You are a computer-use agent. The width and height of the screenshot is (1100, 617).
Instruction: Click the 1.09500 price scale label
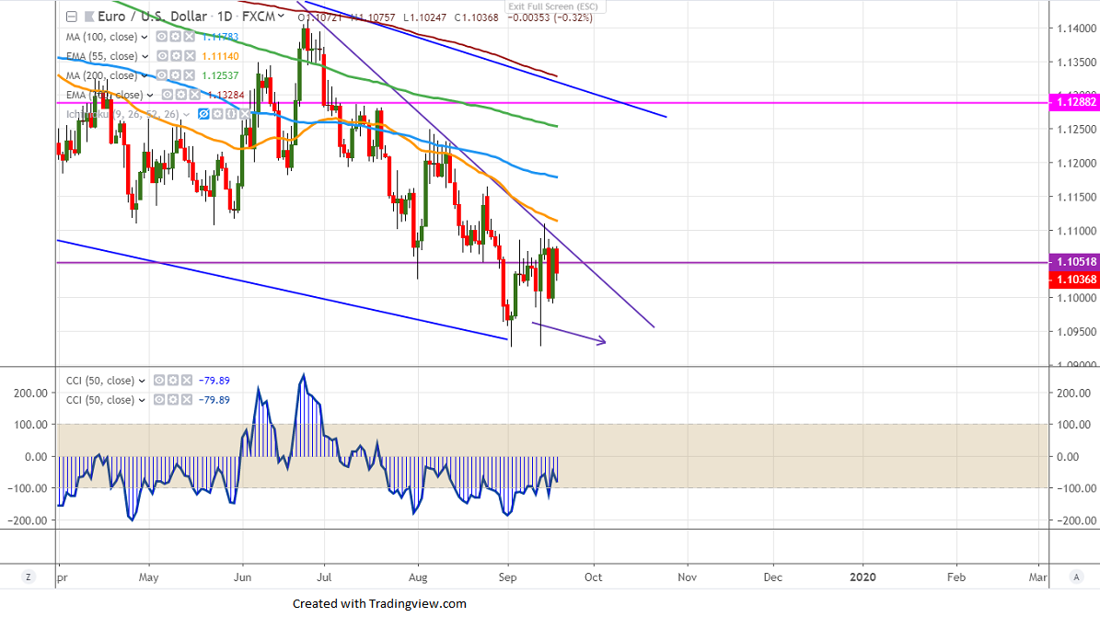[1076, 332]
